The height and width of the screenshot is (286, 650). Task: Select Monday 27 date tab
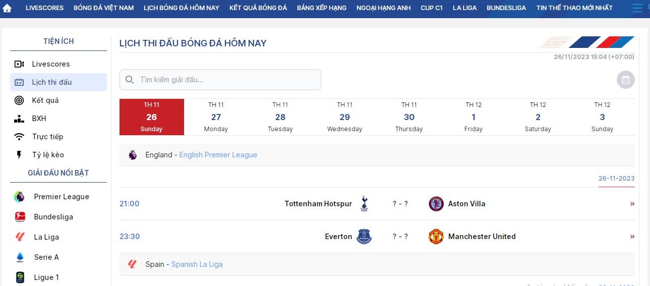pyautogui.click(x=216, y=117)
